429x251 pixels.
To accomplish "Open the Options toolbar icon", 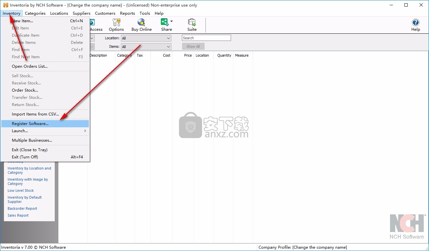I will (116, 25).
